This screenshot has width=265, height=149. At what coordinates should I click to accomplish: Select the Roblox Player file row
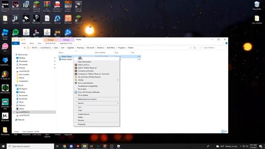100,56
